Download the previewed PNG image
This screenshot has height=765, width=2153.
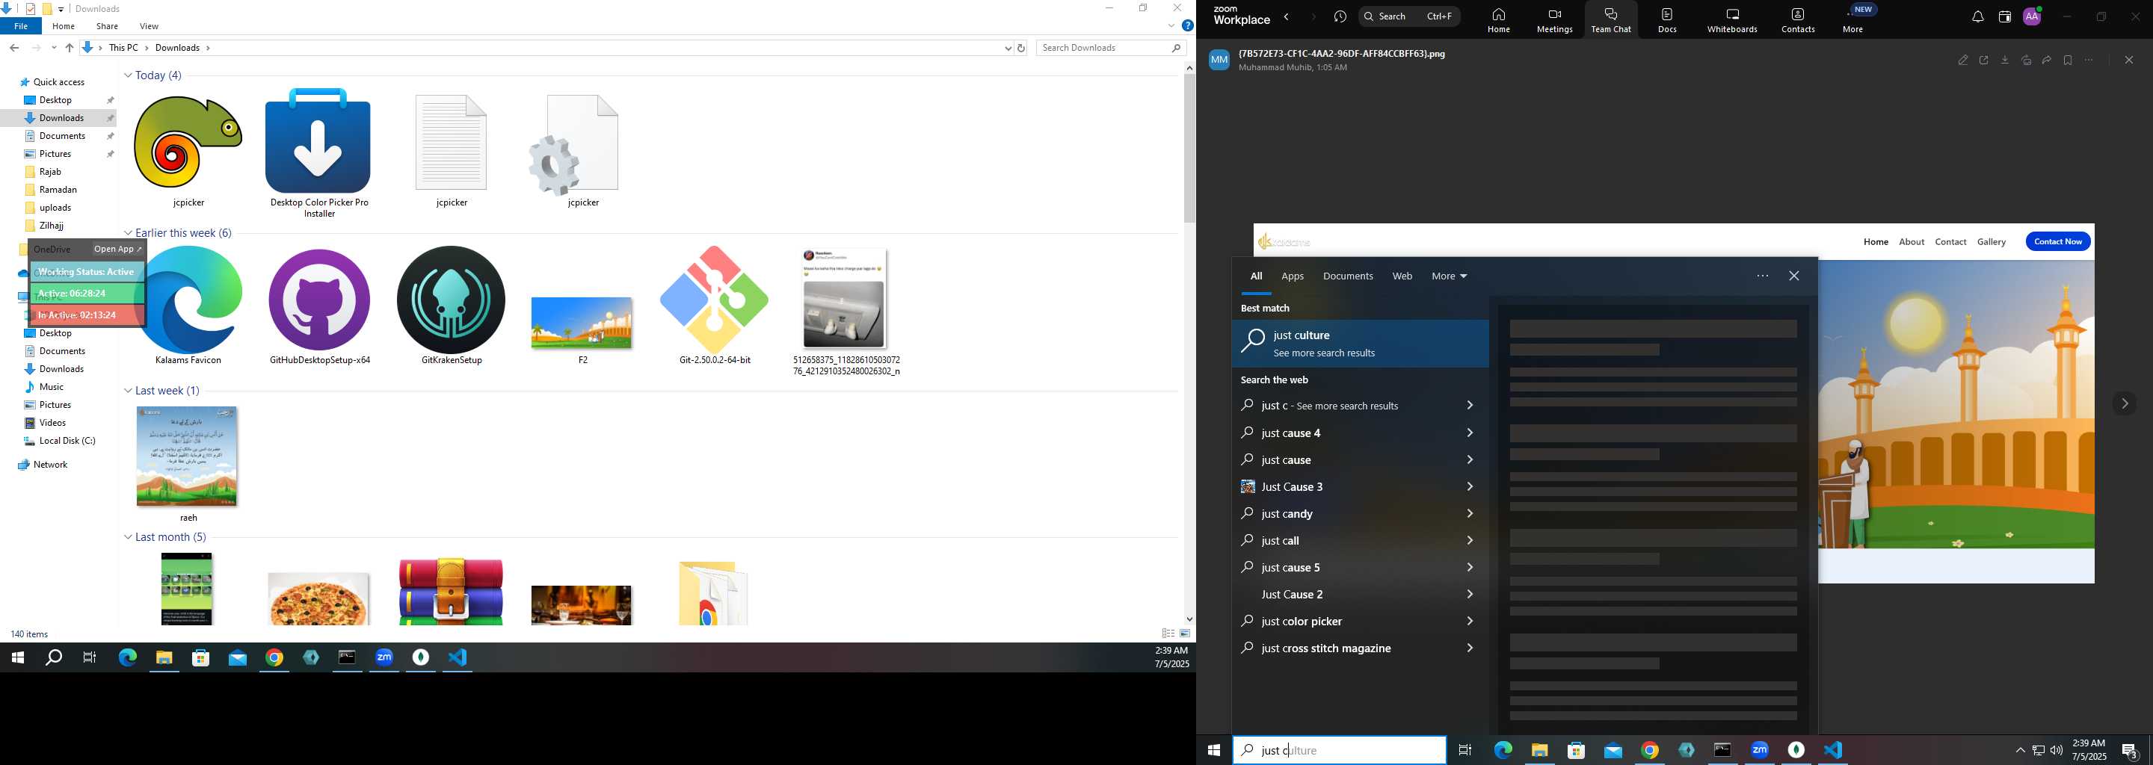2005,60
